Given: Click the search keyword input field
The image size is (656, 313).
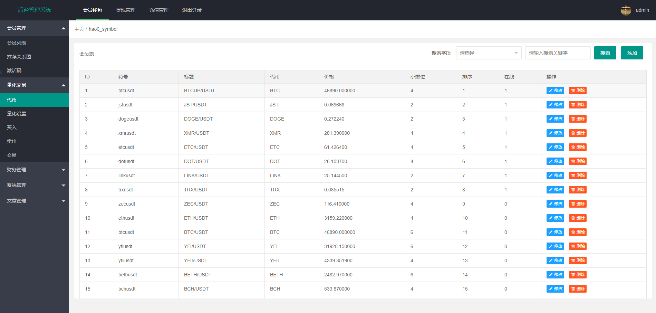Looking at the screenshot, I should pyautogui.click(x=558, y=53).
